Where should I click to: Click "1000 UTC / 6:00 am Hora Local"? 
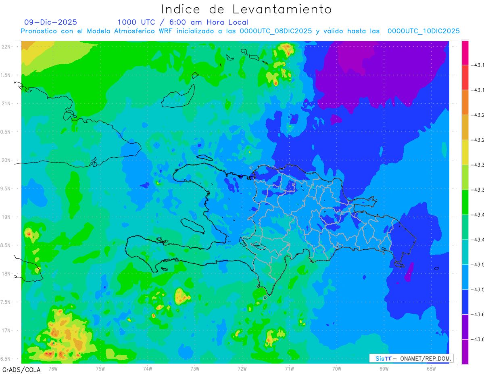coord(183,22)
